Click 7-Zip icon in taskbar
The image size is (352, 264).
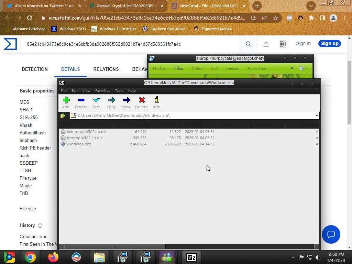pyautogui.click(x=191, y=257)
